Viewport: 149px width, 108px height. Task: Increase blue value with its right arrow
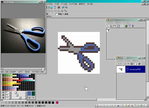(26, 98)
